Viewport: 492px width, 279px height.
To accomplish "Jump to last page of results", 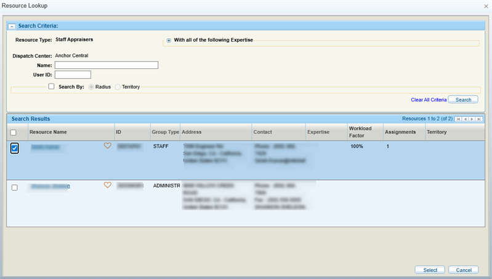I will tap(478, 119).
